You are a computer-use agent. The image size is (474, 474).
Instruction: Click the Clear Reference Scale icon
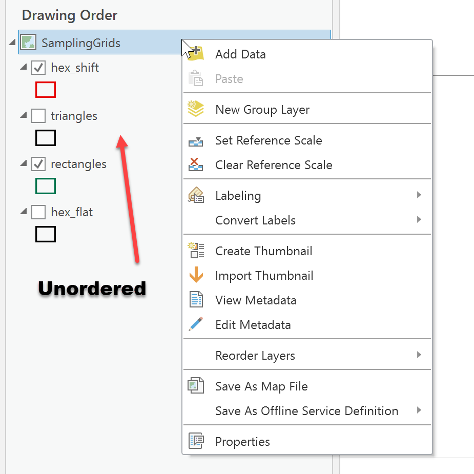tap(195, 165)
